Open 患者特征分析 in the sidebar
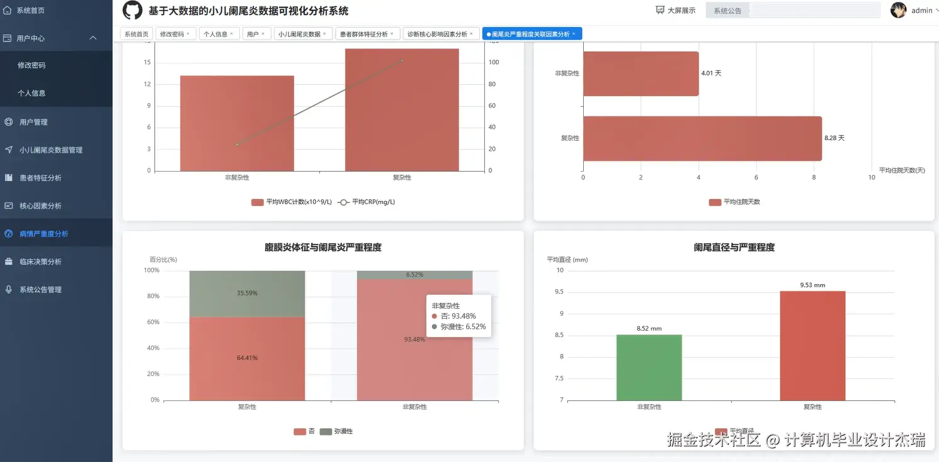939x462 pixels. coord(56,178)
